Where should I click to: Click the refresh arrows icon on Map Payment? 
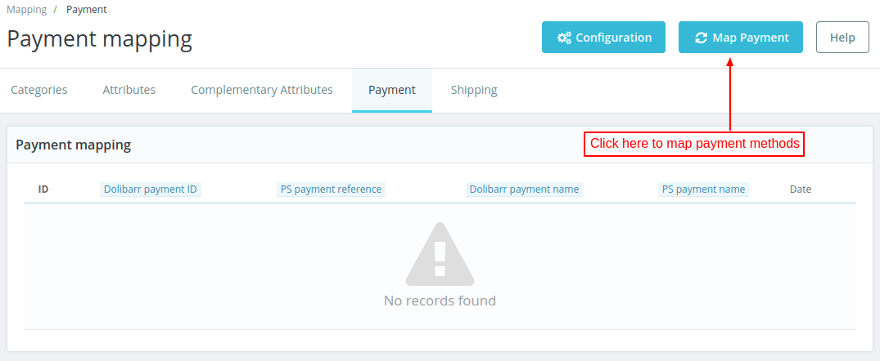point(701,38)
